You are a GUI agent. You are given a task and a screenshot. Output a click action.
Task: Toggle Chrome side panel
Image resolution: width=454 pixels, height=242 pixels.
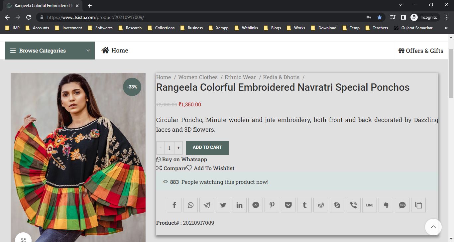[x=403, y=17]
